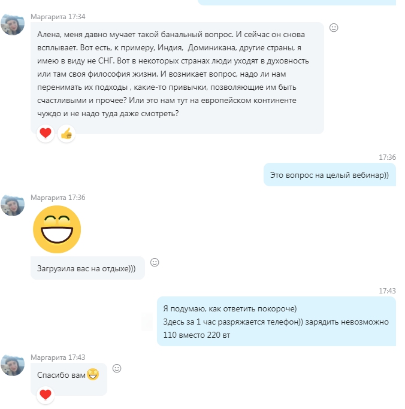Viewport: 405px width, 409px height.
Task: Click the large laughing emoji sent at 17:36
Action: pyautogui.click(x=57, y=229)
